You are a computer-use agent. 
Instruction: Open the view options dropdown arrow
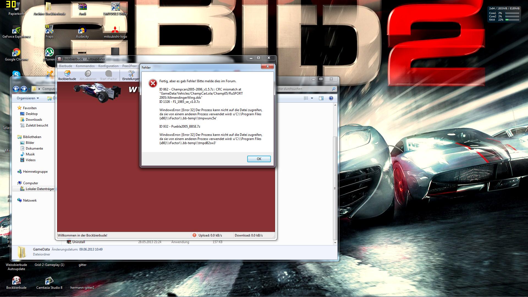coord(312,98)
